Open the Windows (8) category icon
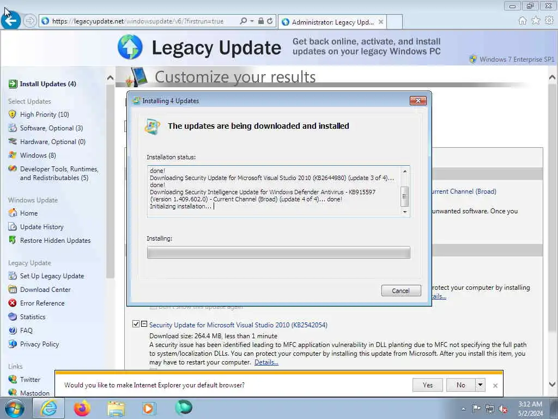558x419 pixels. pyautogui.click(x=13, y=155)
